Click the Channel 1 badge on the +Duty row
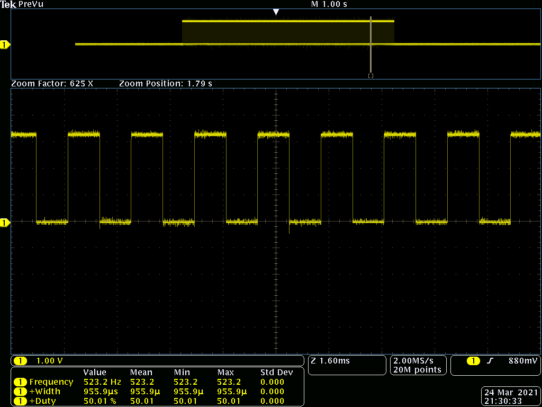 (21, 401)
